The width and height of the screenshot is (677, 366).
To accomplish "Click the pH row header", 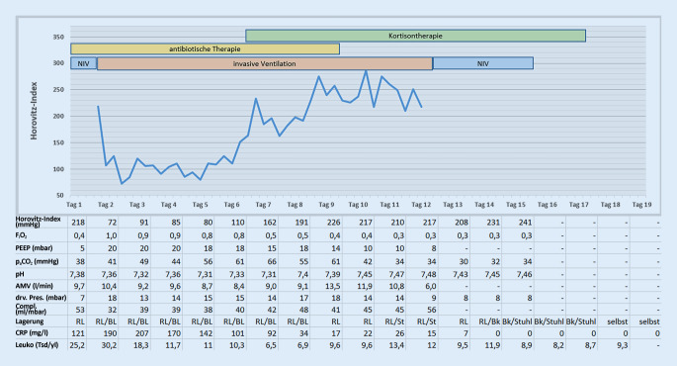I will [x=20, y=274].
